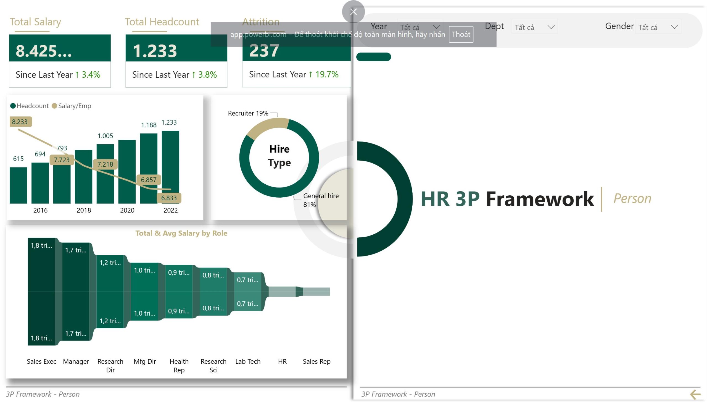The width and height of the screenshot is (707, 406).
Task: Click the 6.833 salary data label
Action: pos(169,198)
